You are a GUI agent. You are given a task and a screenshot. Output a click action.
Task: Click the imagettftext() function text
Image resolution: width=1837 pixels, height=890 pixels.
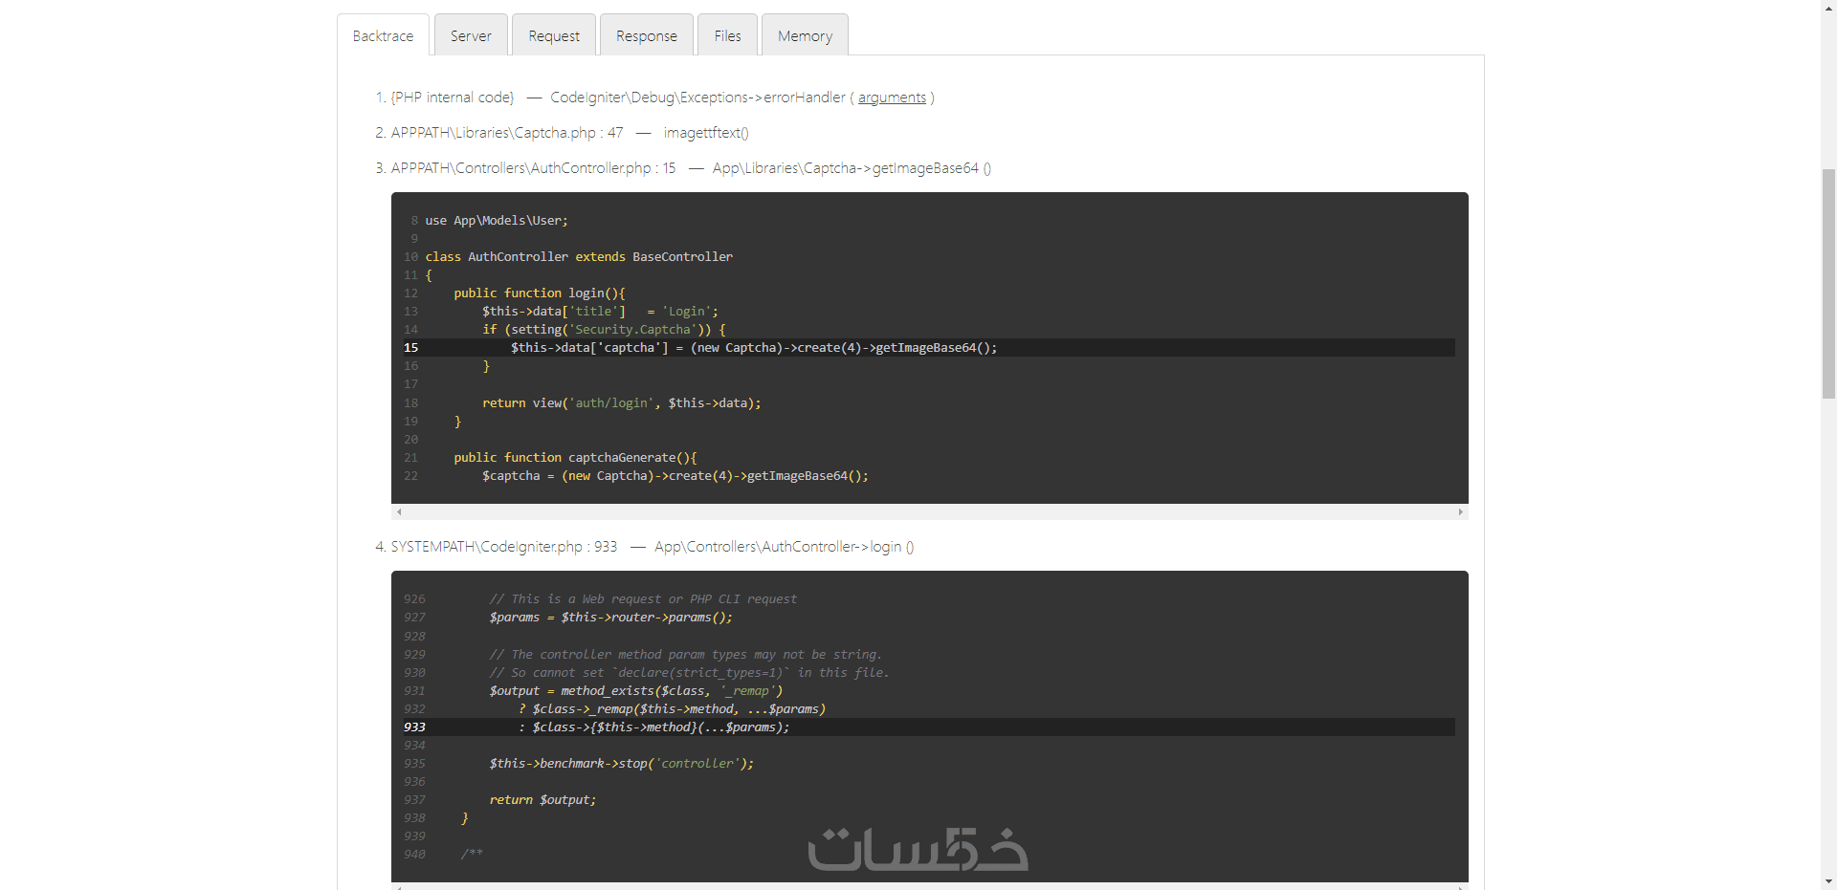tap(706, 133)
